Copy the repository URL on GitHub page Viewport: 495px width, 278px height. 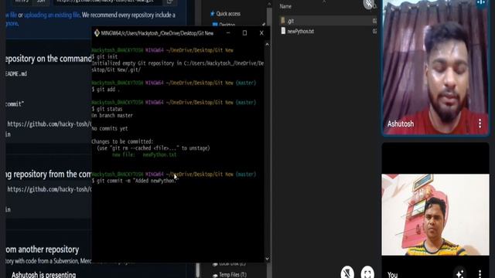(169, 2)
